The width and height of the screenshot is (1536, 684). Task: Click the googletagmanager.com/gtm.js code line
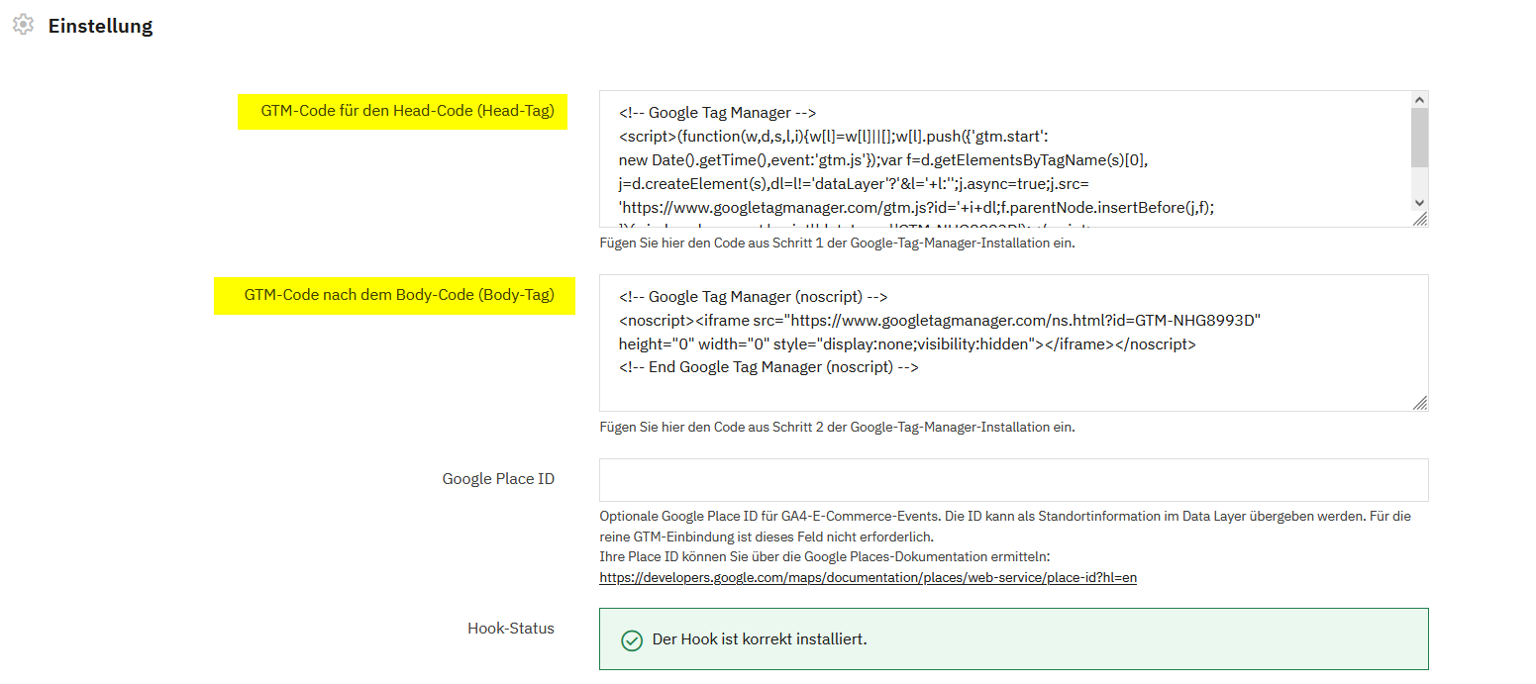click(x=917, y=208)
